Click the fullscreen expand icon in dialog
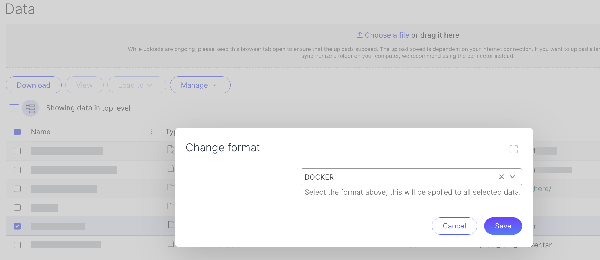Viewport: 600px width, 260px height. click(513, 149)
